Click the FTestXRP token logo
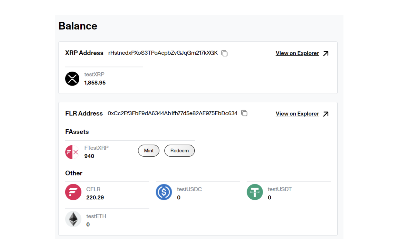400x252 pixels. (x=72, y=152)
